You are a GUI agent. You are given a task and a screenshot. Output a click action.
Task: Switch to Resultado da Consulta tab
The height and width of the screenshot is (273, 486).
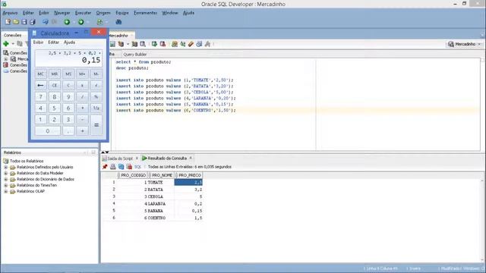click(x=167, y=158)
